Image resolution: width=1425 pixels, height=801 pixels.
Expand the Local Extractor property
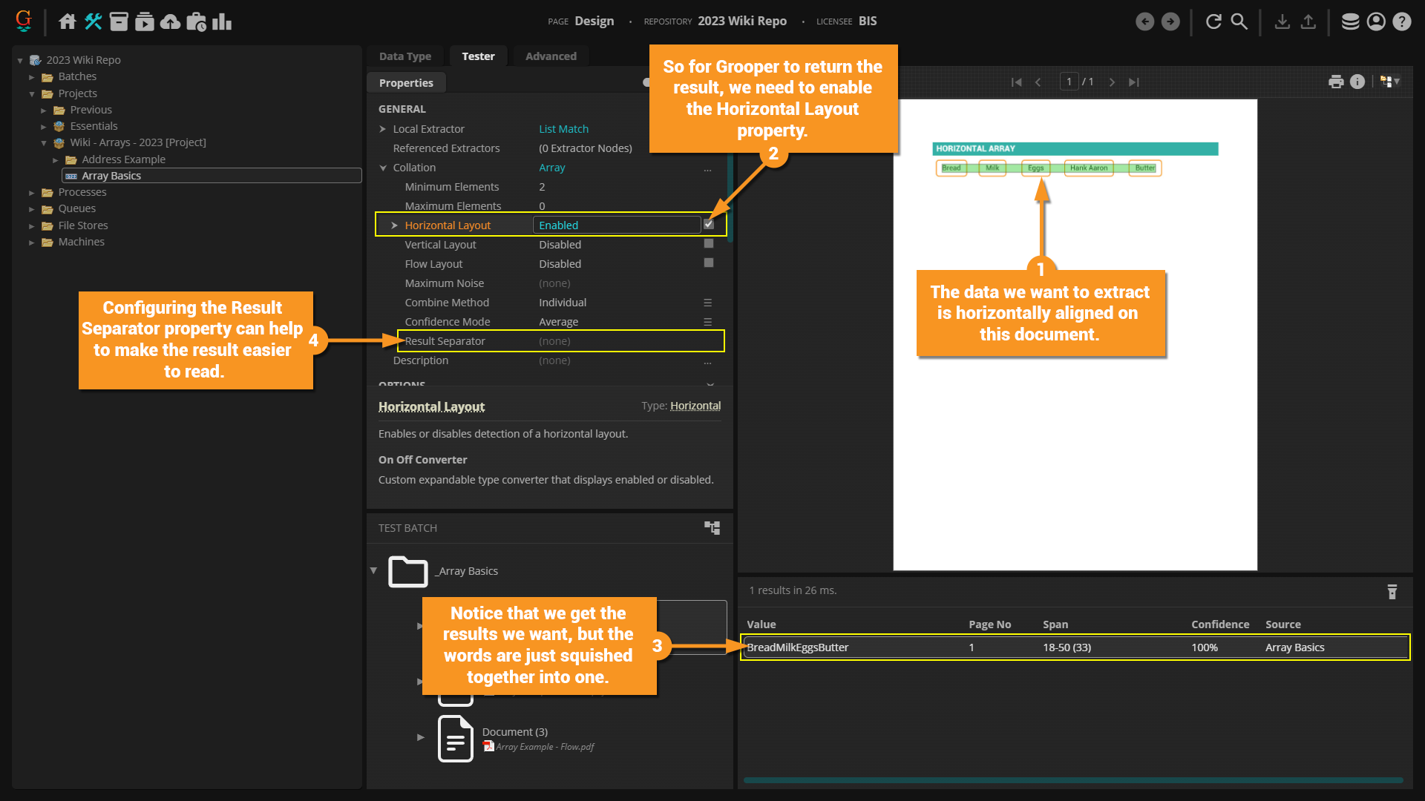coord(383,129)
